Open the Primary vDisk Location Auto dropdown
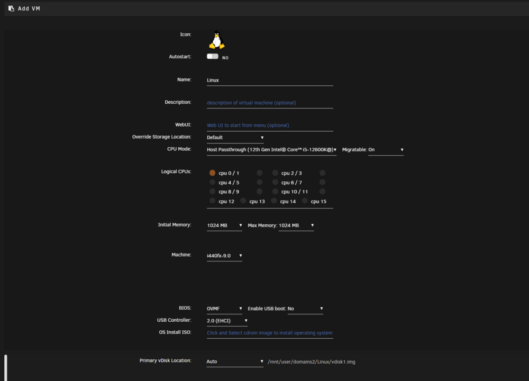The height and width of the screenshot is (381, 529). [235, 361]
